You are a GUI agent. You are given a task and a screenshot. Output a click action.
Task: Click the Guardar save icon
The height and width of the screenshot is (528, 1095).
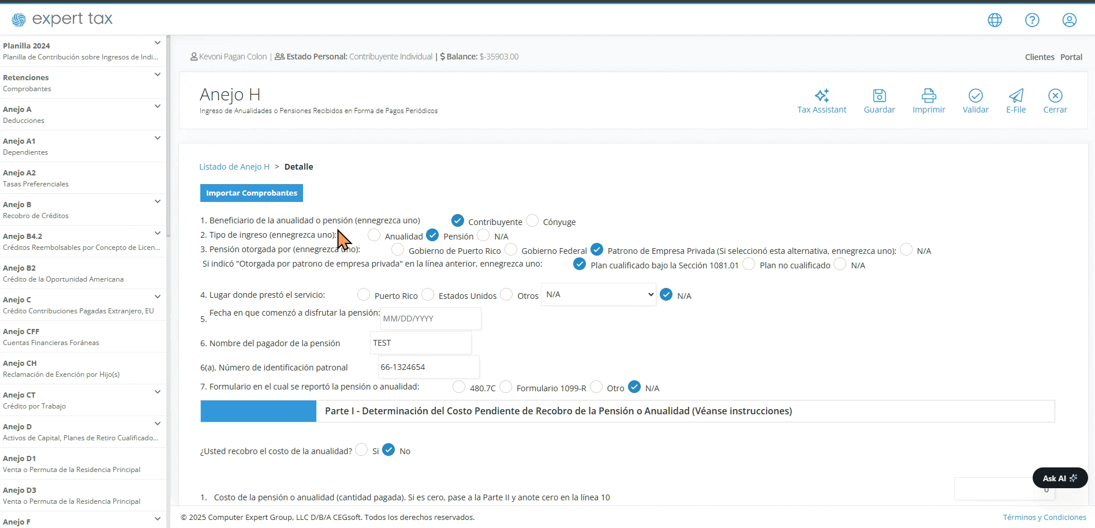pyautogui.click(x=879, y=95)
